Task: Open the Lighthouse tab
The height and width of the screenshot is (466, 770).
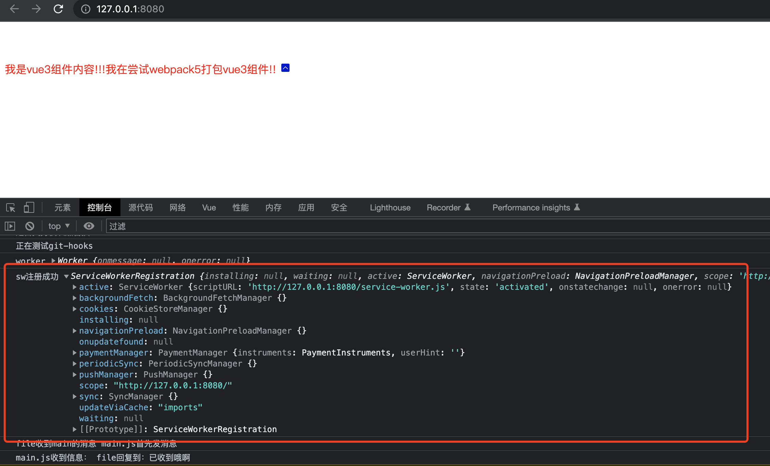Action: point(390,208)
